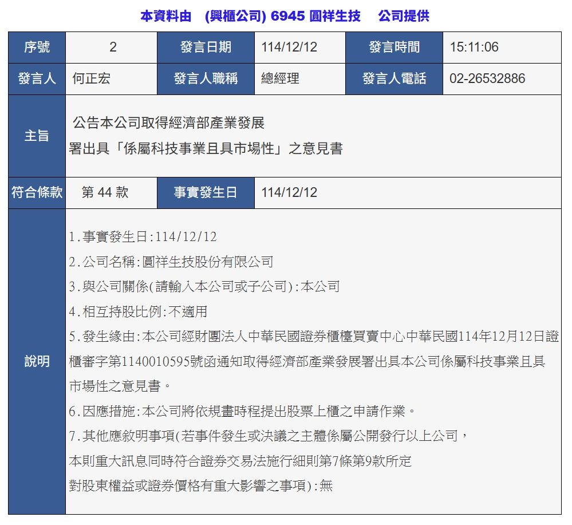
Task: Select the 符合條款 header cell
Action: click(x=37, y=193)
